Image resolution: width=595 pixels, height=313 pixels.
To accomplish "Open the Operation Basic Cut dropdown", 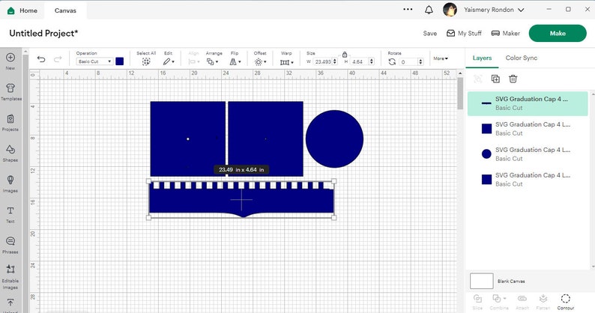I will pyautogui.click(x=94, y=61).
